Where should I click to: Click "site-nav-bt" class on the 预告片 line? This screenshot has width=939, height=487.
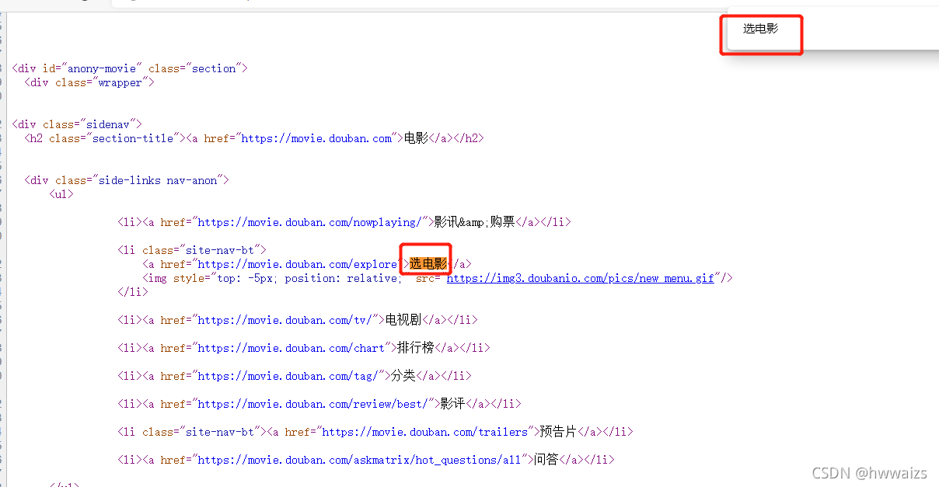click(220, 432)
